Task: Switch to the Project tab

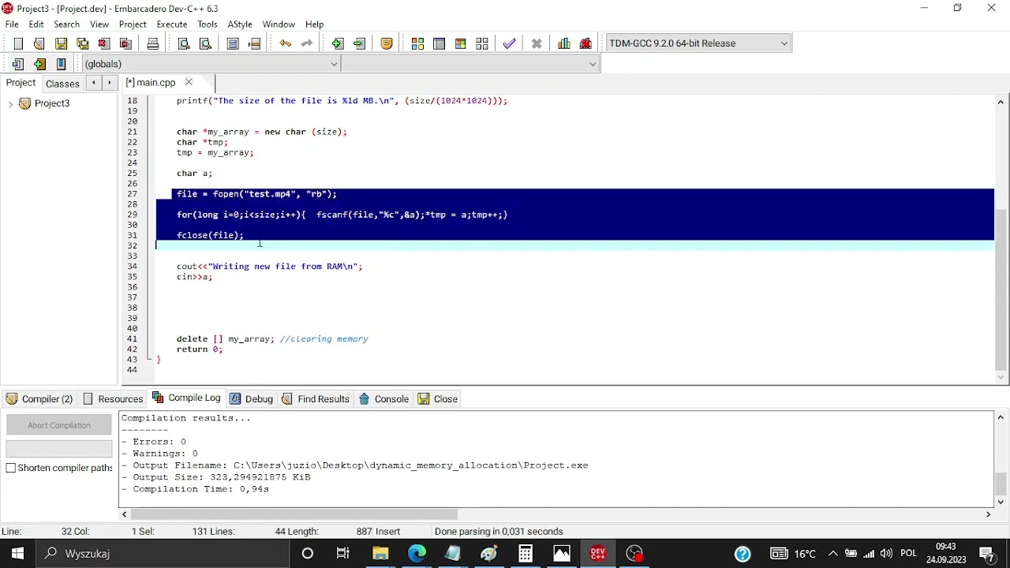Action: pyautogui.click(x=21, y=83)
